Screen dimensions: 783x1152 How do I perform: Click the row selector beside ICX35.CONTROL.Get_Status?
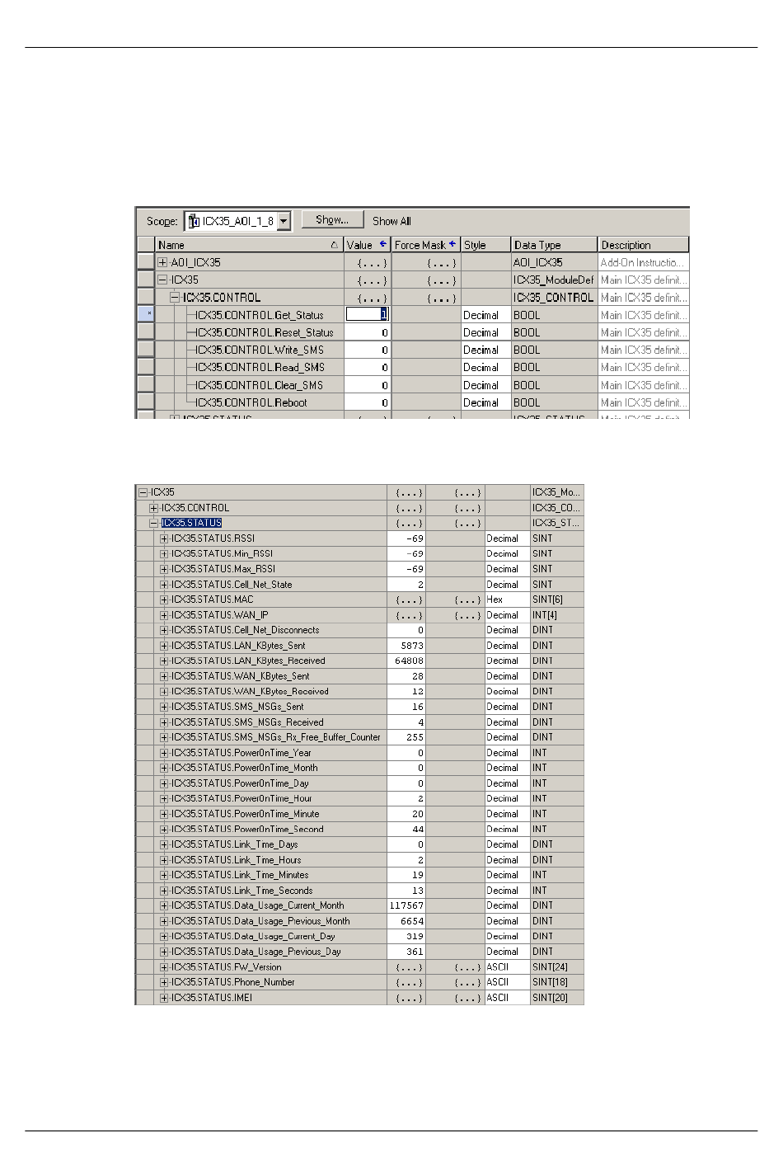146,314
